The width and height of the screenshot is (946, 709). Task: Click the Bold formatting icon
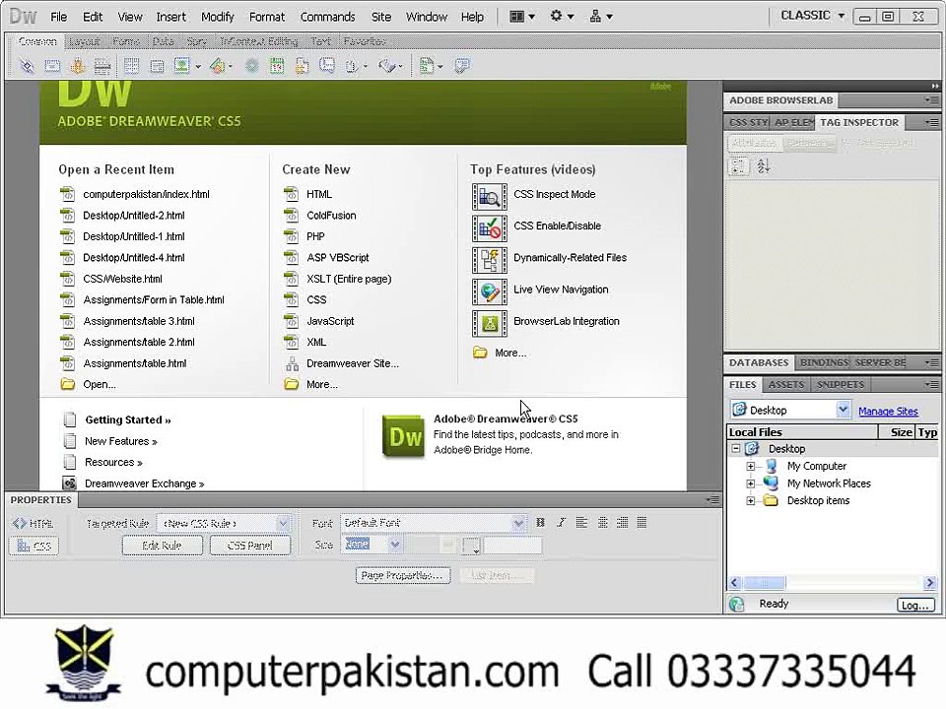541,523
